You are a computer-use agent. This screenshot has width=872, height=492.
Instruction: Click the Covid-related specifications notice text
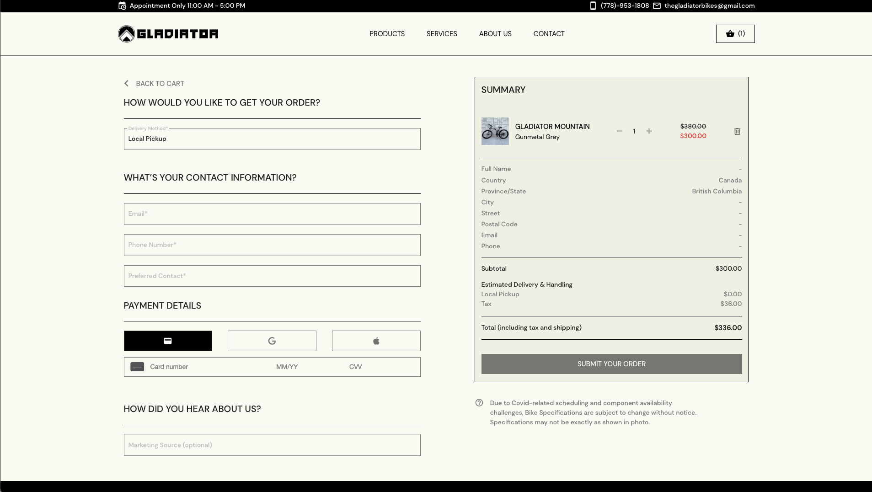[x=593, y=412]
